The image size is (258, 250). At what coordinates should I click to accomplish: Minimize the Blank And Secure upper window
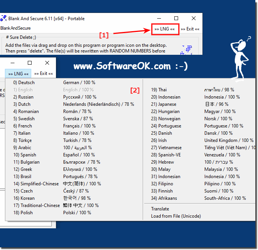click(x=159, y=18)
